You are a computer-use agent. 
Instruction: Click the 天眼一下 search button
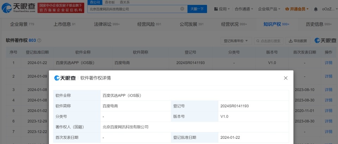197,9
